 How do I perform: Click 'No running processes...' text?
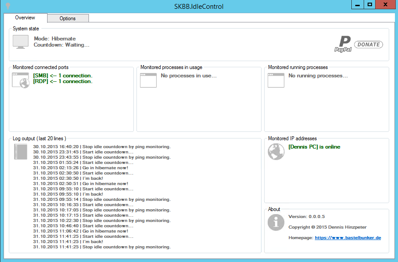(x=318, y=76)
